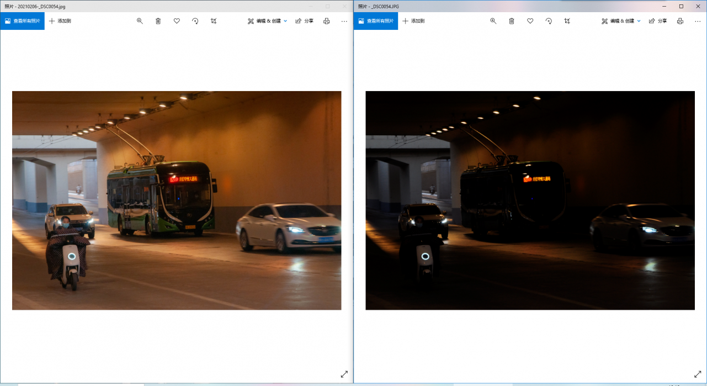707x386 pixels.
Task: Open the more options (...) menu in the right window
Action: (698, 21)
